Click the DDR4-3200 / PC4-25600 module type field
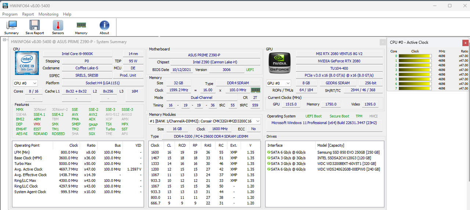 coord(211,136)
